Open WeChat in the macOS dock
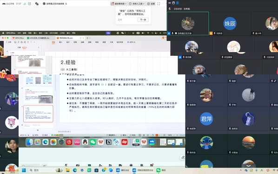The image size is (278, 174). coord(93,142)
